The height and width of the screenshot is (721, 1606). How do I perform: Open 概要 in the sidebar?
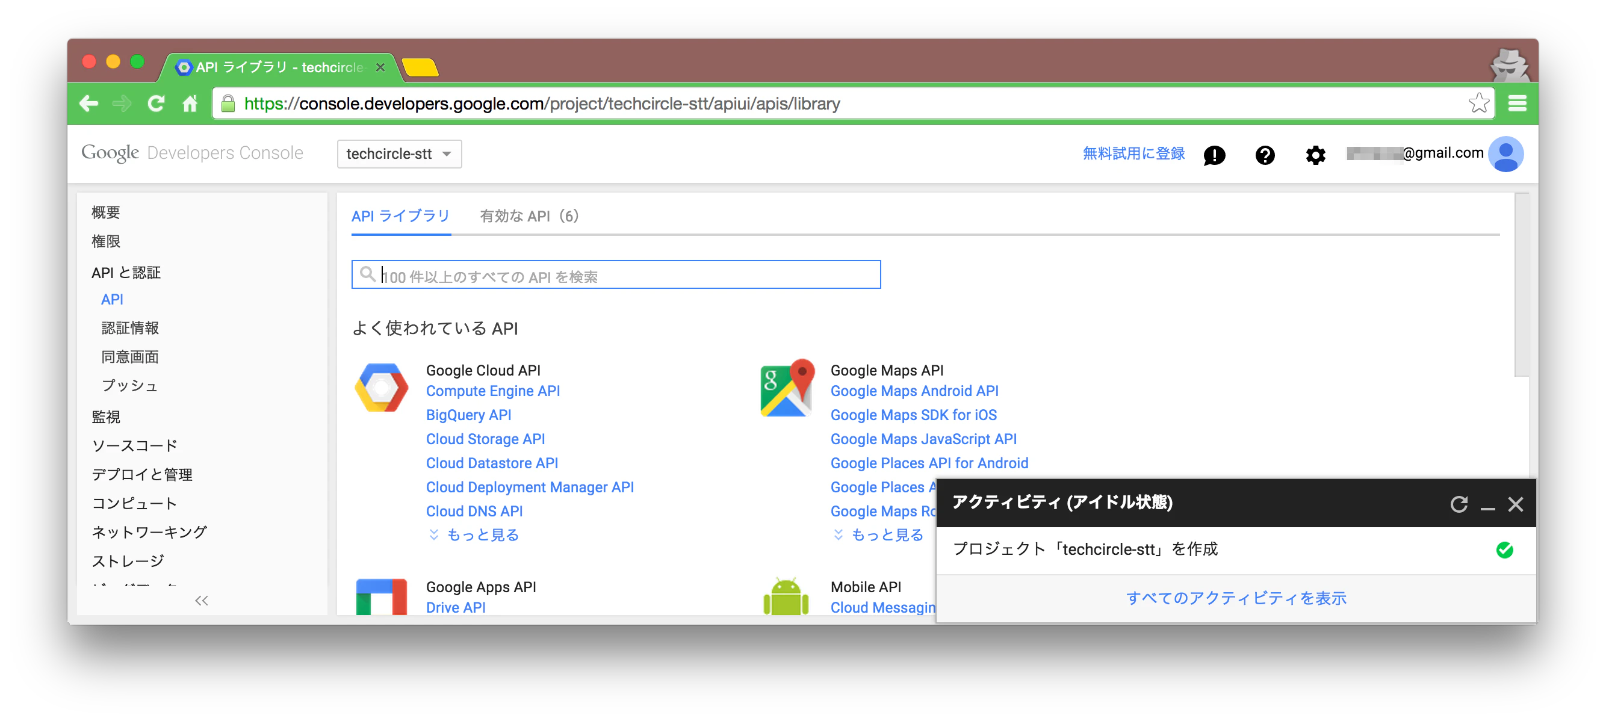tap(106, 212)
